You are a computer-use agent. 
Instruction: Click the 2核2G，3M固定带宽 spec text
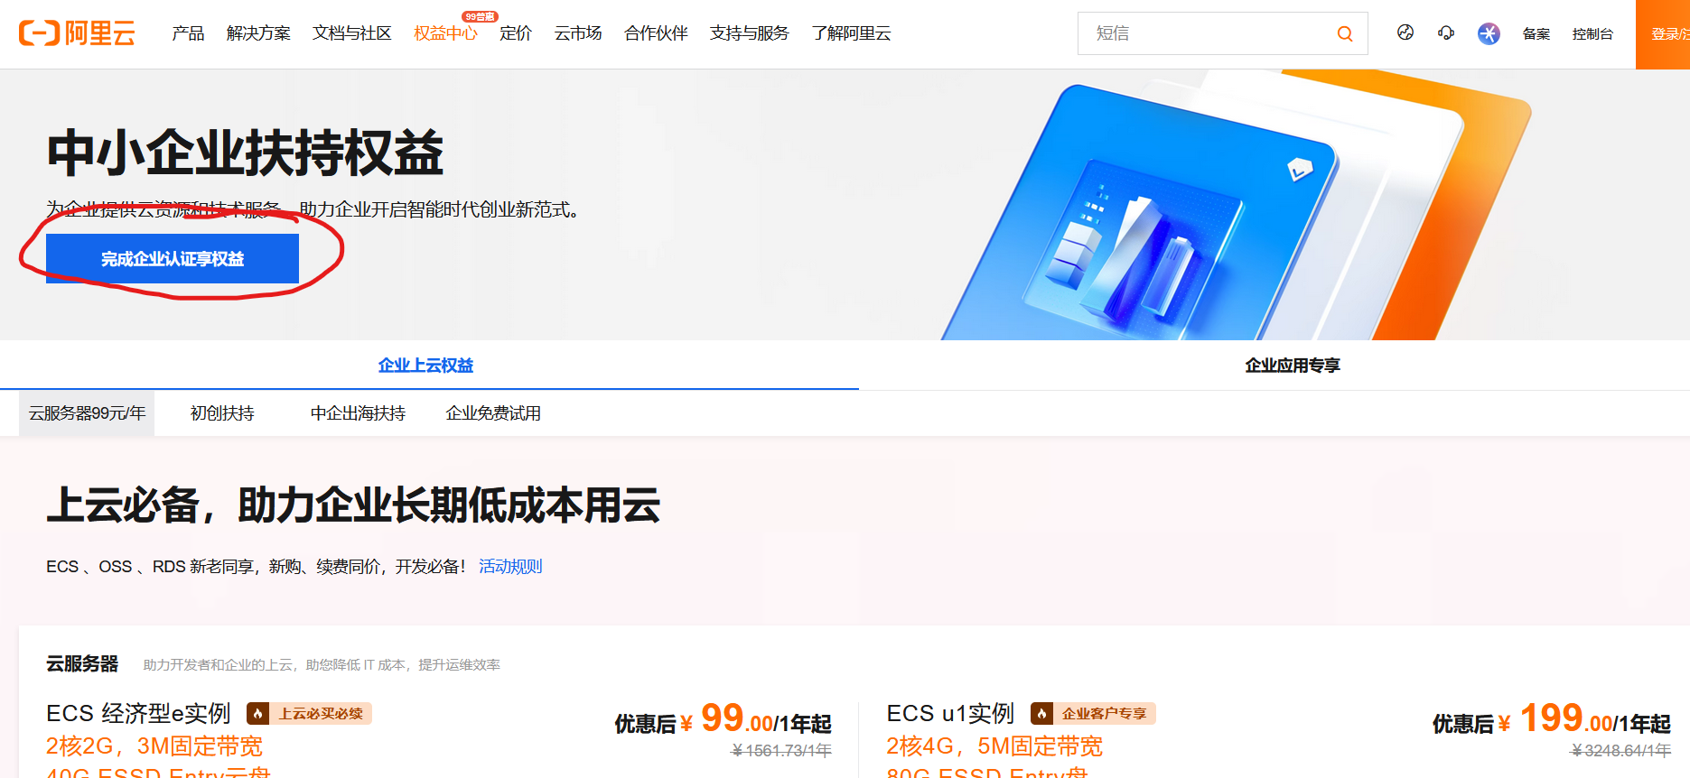pos(154,746)
